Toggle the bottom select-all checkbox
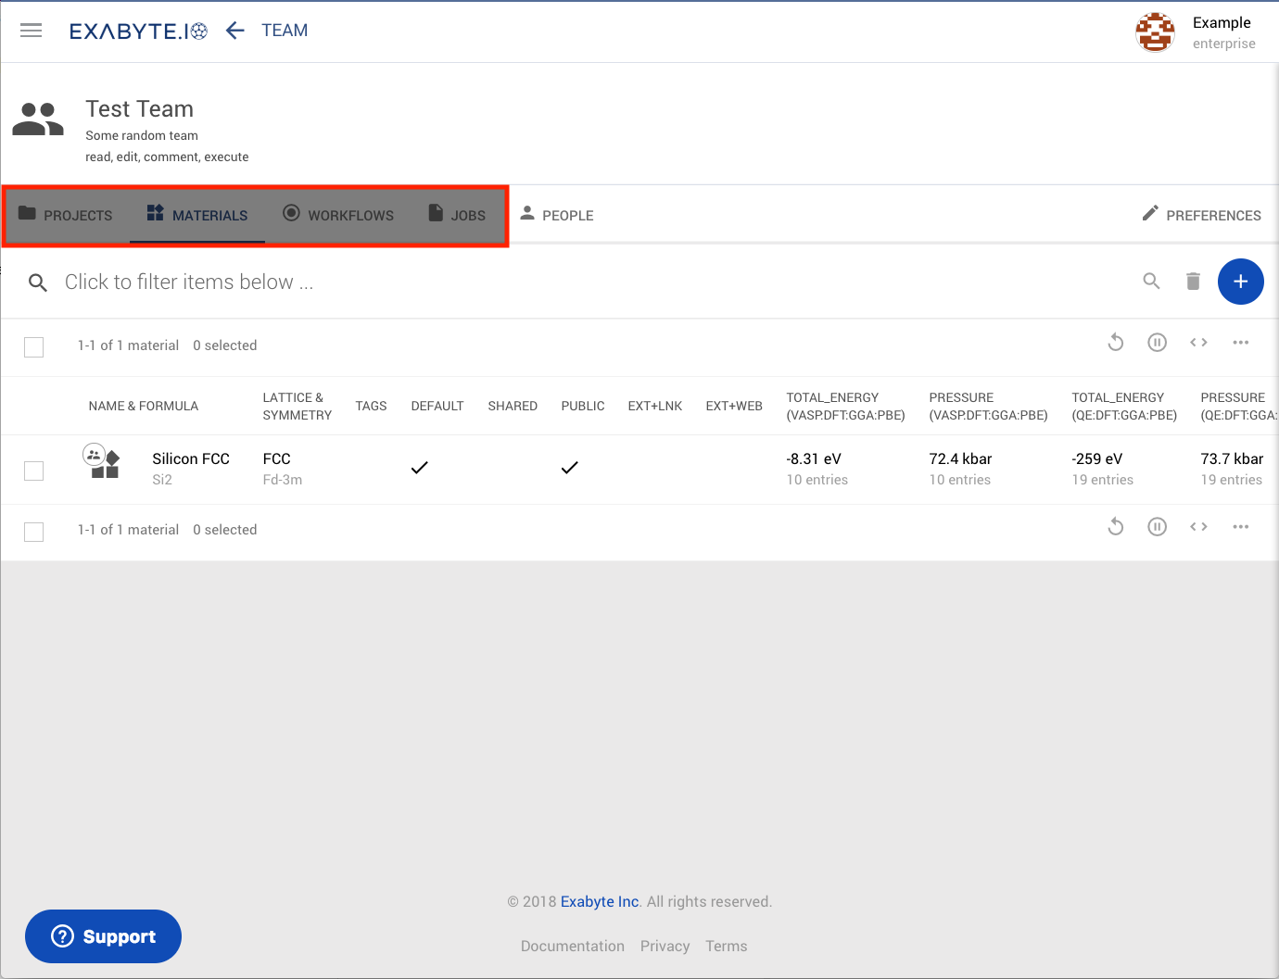 (x=34, y=531)
